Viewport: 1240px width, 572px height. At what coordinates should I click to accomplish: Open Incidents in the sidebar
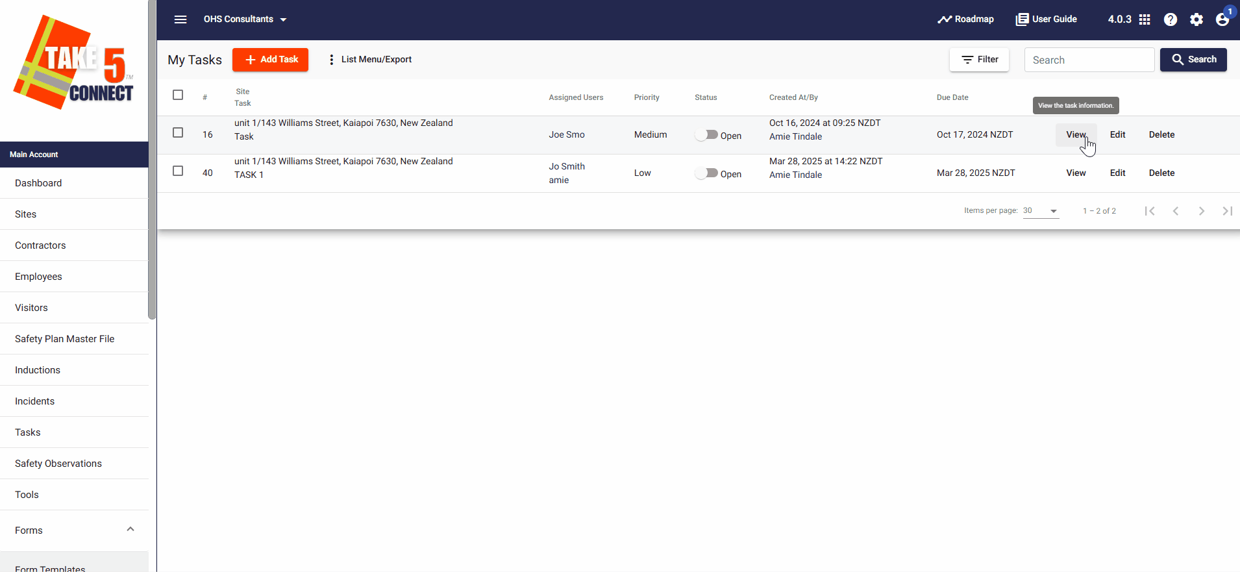[x=74, y=401]
